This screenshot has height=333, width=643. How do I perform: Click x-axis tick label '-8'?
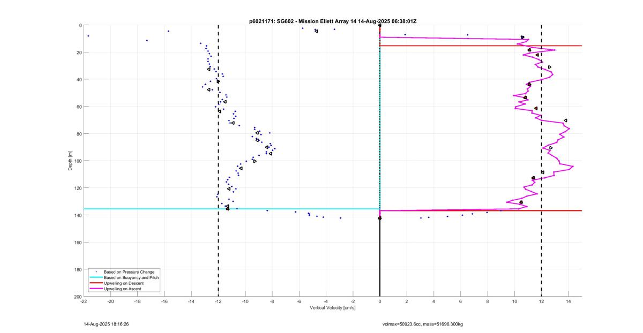[x=272, y=301]
